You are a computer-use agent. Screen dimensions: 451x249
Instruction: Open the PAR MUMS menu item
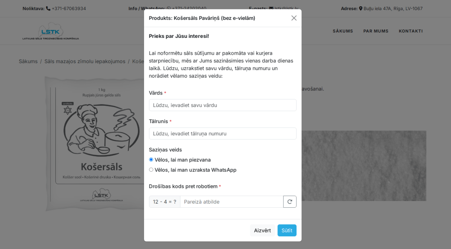(x=376, y=31)
